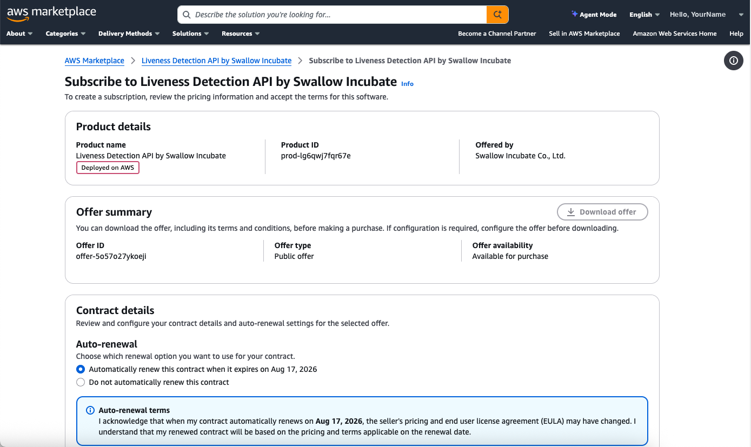Click the account menu caret arrow
This screenshot has width=751, height=447.
tap(741, 15)
